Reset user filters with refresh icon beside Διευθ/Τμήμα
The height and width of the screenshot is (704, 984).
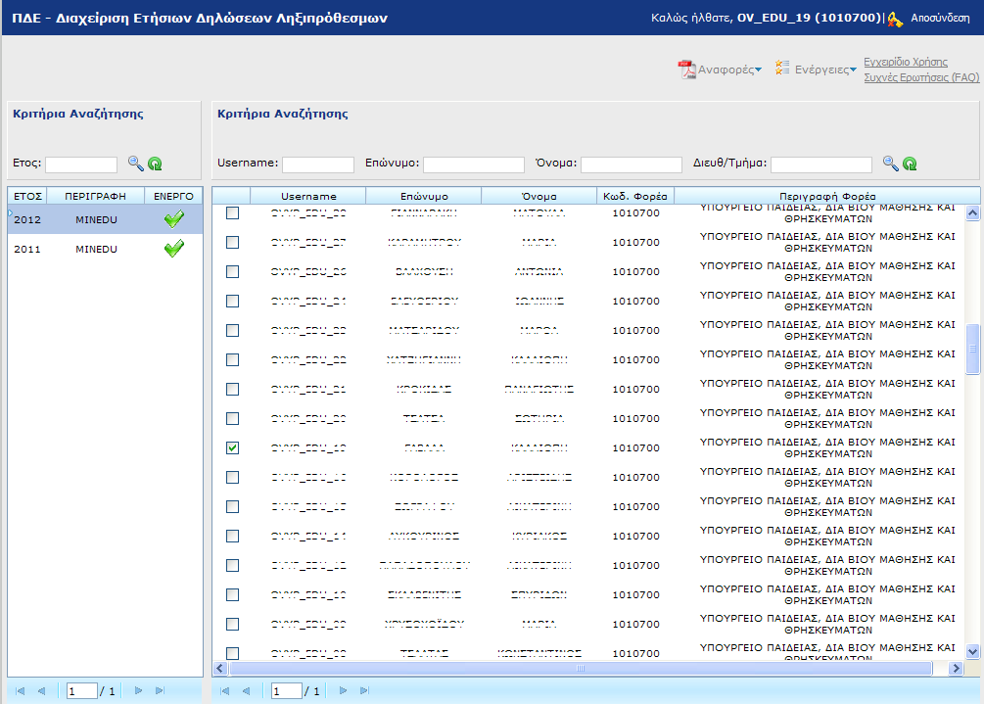(910, 164)
